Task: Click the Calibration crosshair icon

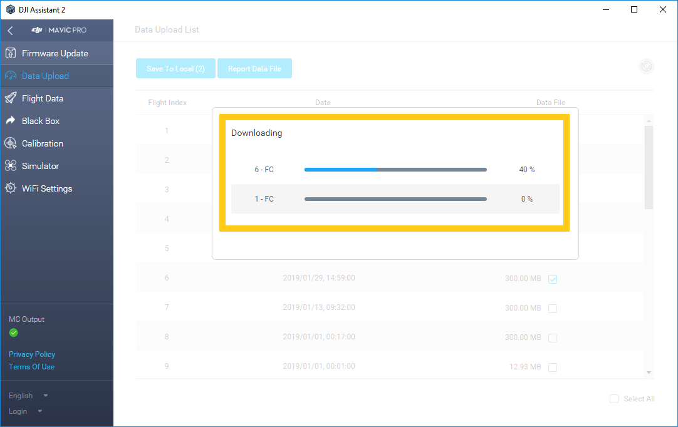Action: pyautogui.click(x=11, y=143)
